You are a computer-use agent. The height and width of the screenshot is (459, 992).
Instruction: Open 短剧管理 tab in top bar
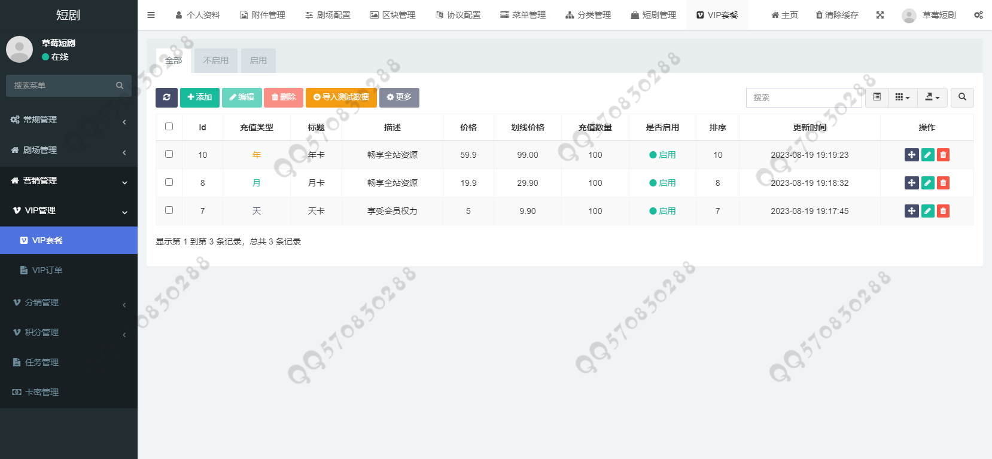[x=653, y=15]
